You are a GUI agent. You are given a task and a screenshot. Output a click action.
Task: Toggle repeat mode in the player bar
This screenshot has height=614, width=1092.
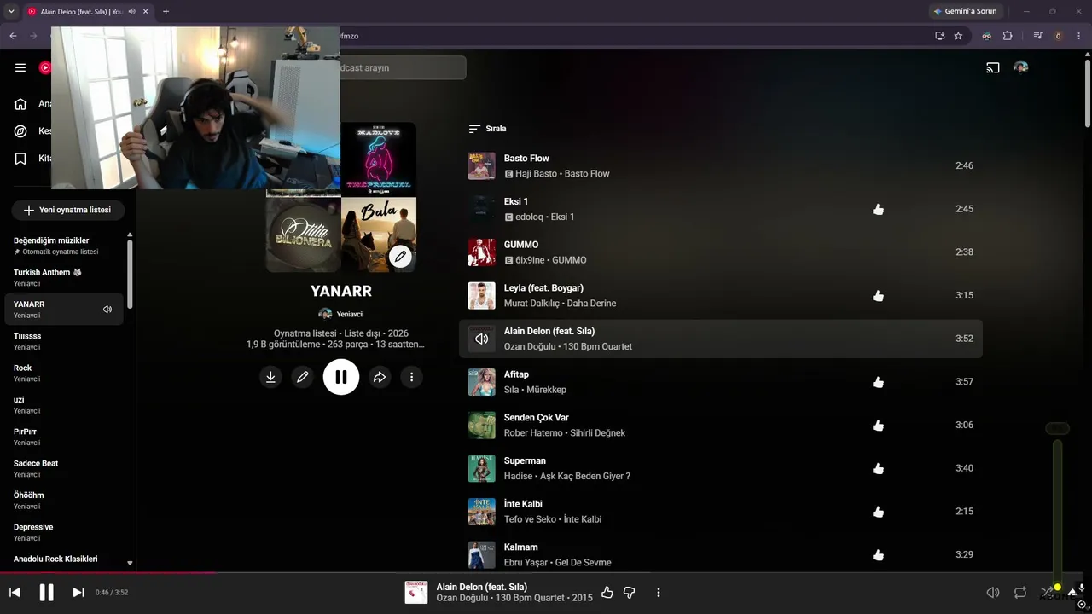point(1020,592)
